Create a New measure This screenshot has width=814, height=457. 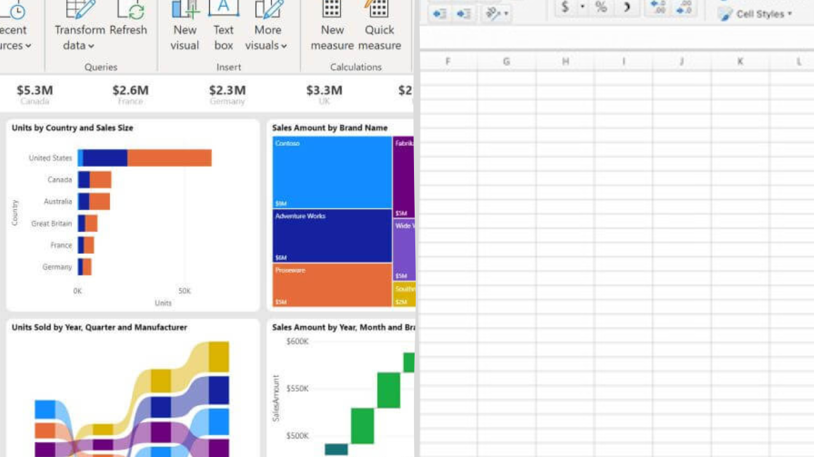pos(332,25)
